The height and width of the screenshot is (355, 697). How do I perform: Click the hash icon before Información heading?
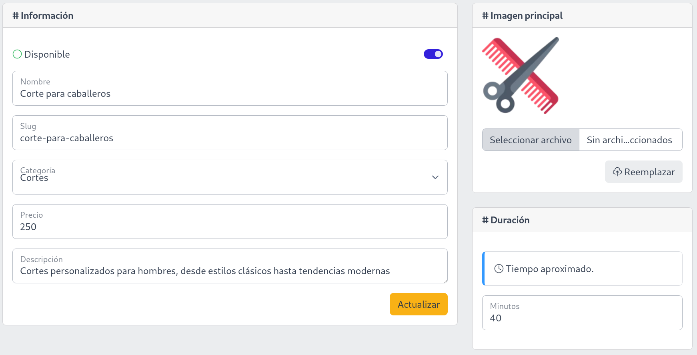(x=16, y=16)
